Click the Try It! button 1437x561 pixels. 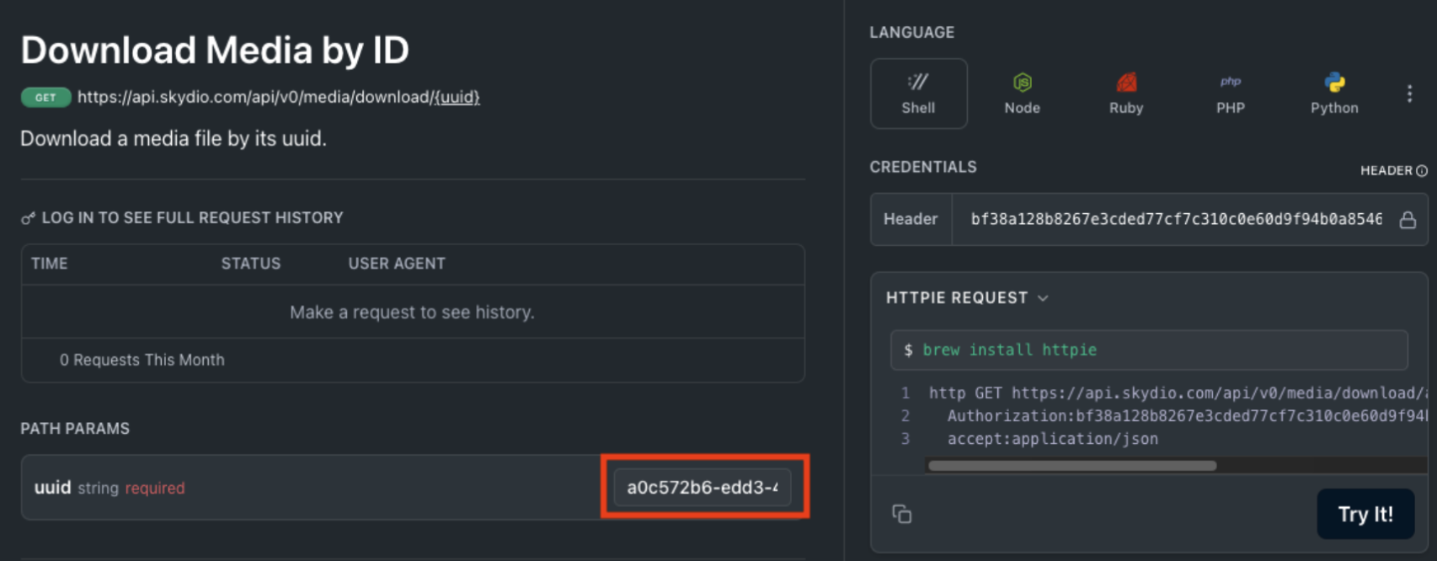point(1365,514)
